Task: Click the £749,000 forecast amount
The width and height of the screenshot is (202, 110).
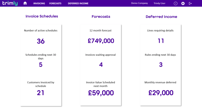Action: pos(101,41)
